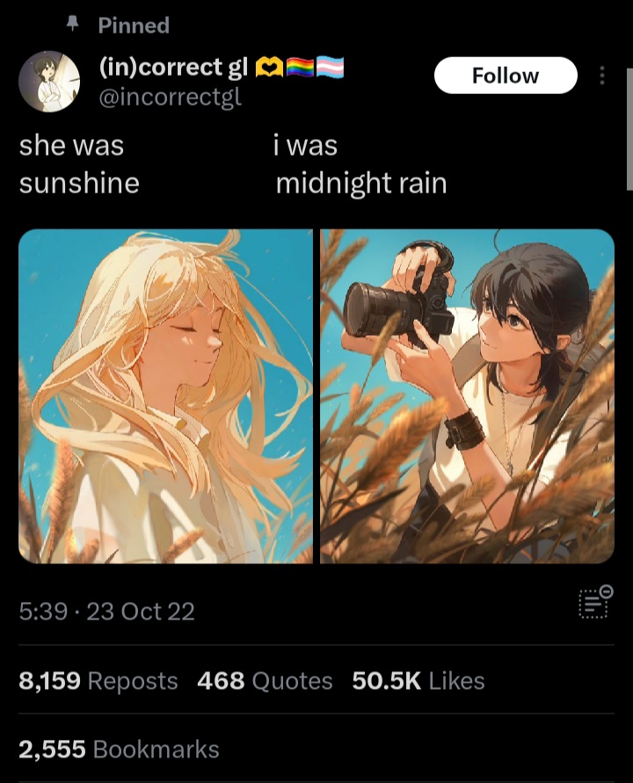View the dark-haired photographer image
Image resolution: width=633 pixels, height=783 pixels.
click(467, 396)
